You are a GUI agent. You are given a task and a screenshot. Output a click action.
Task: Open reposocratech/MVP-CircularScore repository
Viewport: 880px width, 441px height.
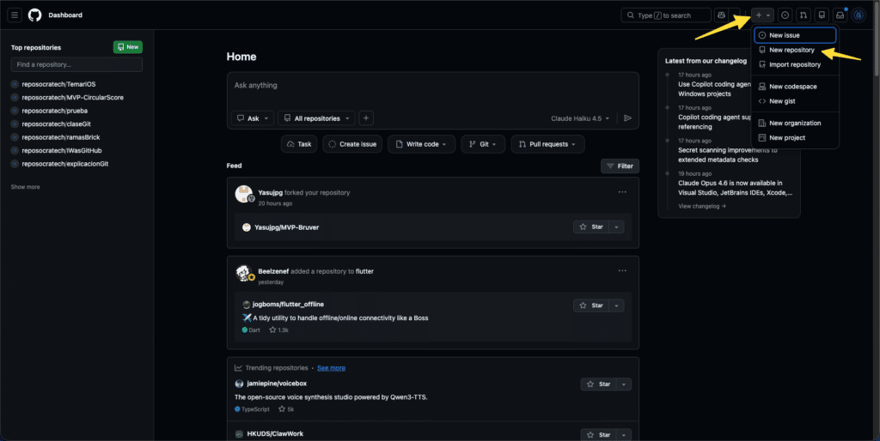(72, 98)
